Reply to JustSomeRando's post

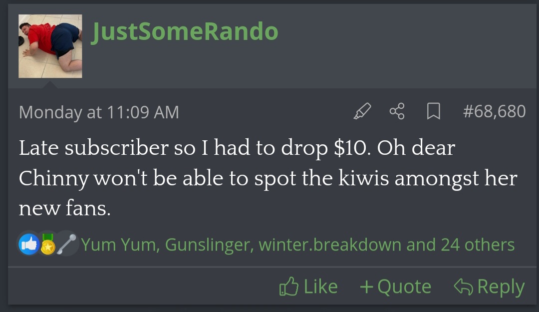coord(489,287)
